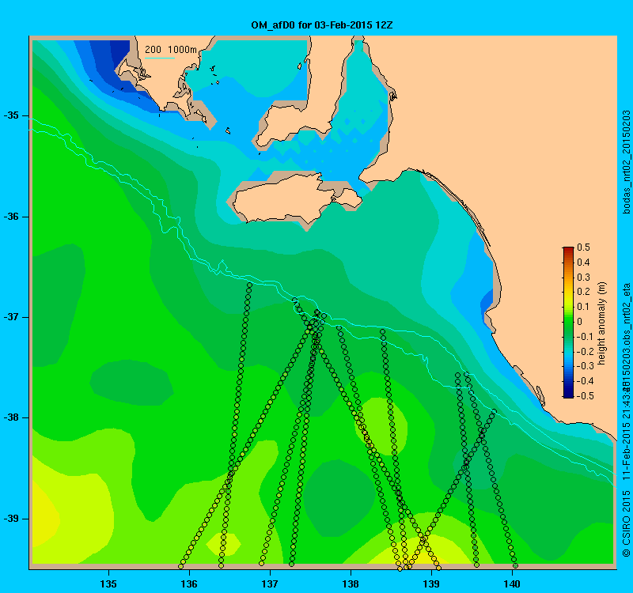Click the '0' label on the color scale

coord(580,322)
